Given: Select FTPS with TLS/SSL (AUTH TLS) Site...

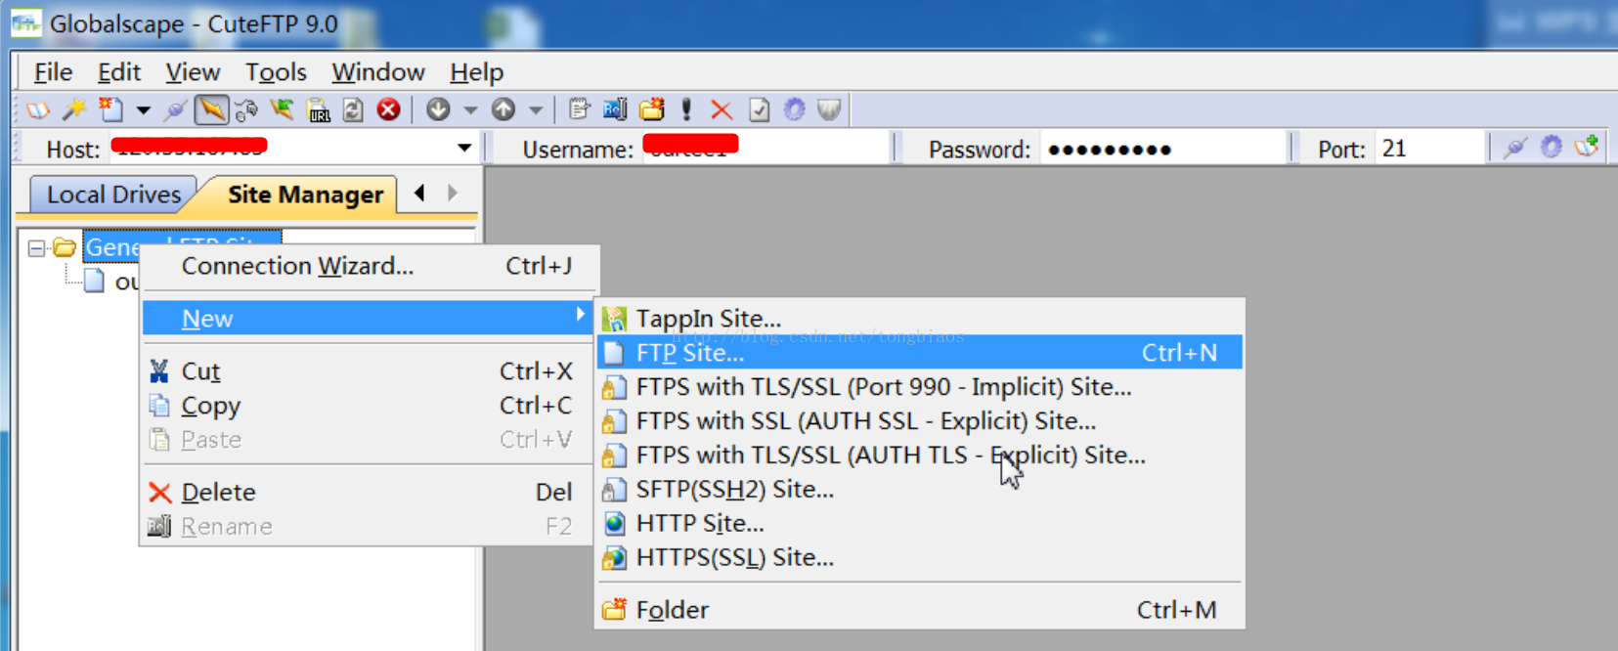Looking at the screenshot, I should [919, 456].
